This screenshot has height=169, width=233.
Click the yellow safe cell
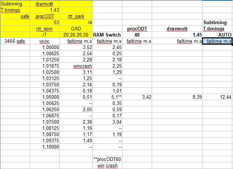pos(15,16)
